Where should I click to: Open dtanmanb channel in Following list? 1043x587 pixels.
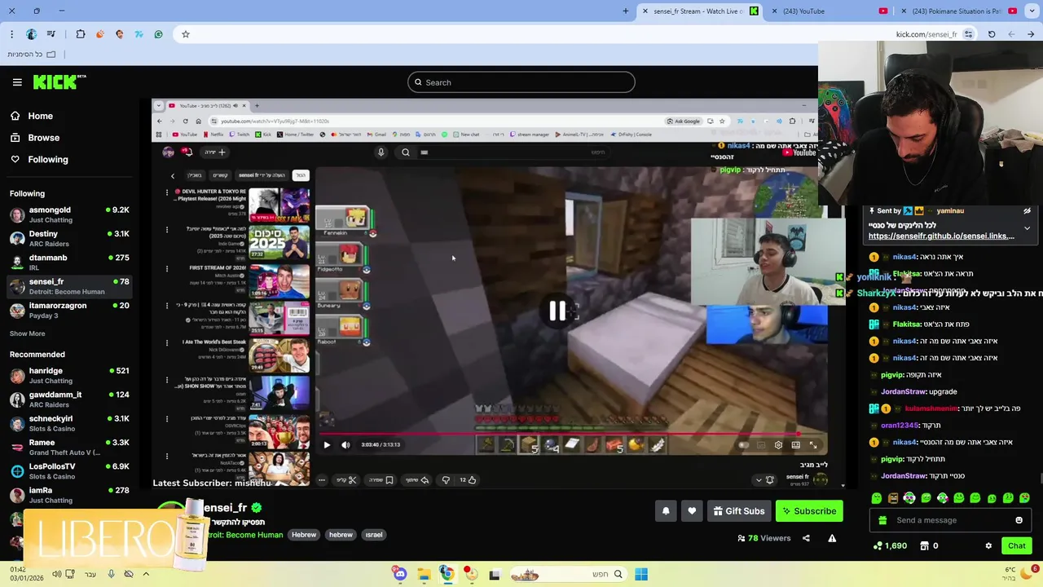click(x=69, y=263)
